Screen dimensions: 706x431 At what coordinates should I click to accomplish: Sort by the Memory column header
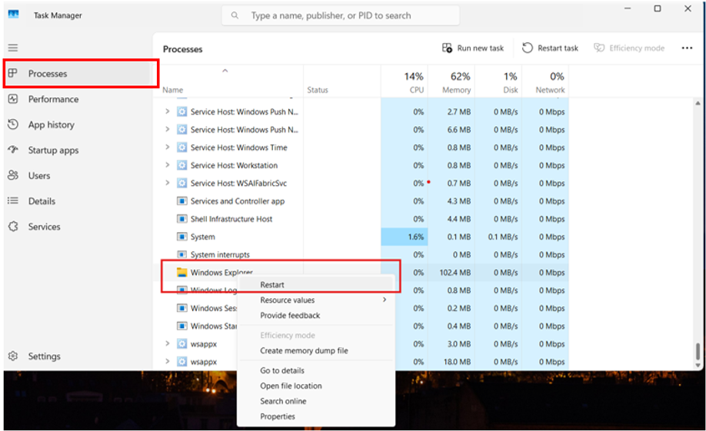[451, 81]
